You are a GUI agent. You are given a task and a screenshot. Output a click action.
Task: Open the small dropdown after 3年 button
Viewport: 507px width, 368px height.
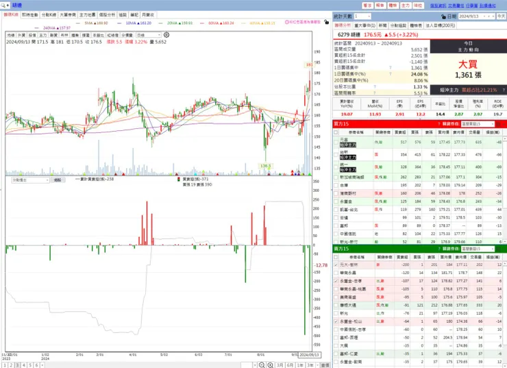[317, 365]
